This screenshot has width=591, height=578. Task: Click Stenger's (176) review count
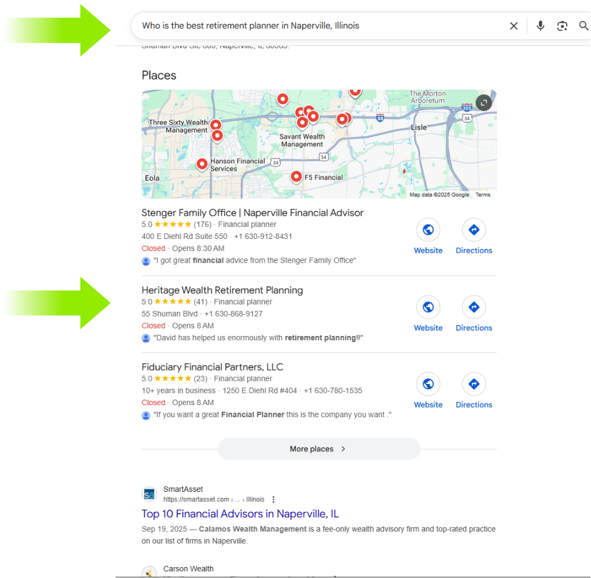202,224
